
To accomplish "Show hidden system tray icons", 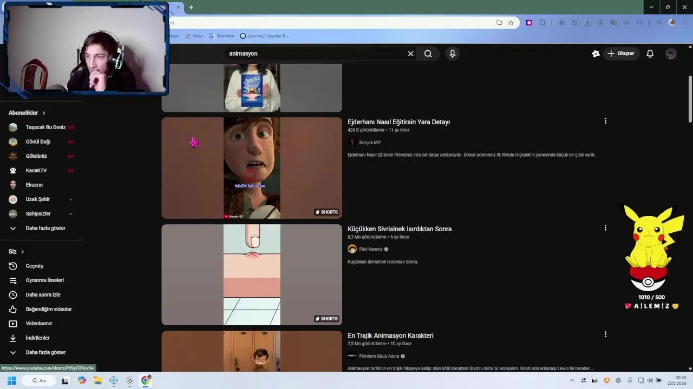I will [x=572, y=380].
